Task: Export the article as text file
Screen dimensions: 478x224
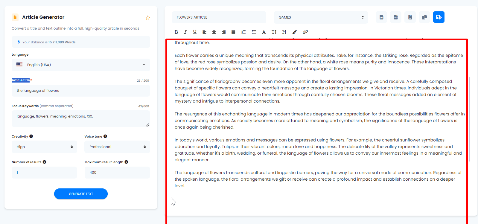Action: pyautogui.click(x=410, y=17)
